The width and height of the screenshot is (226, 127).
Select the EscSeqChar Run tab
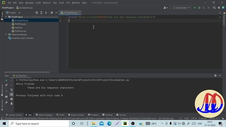pos(21,75)
